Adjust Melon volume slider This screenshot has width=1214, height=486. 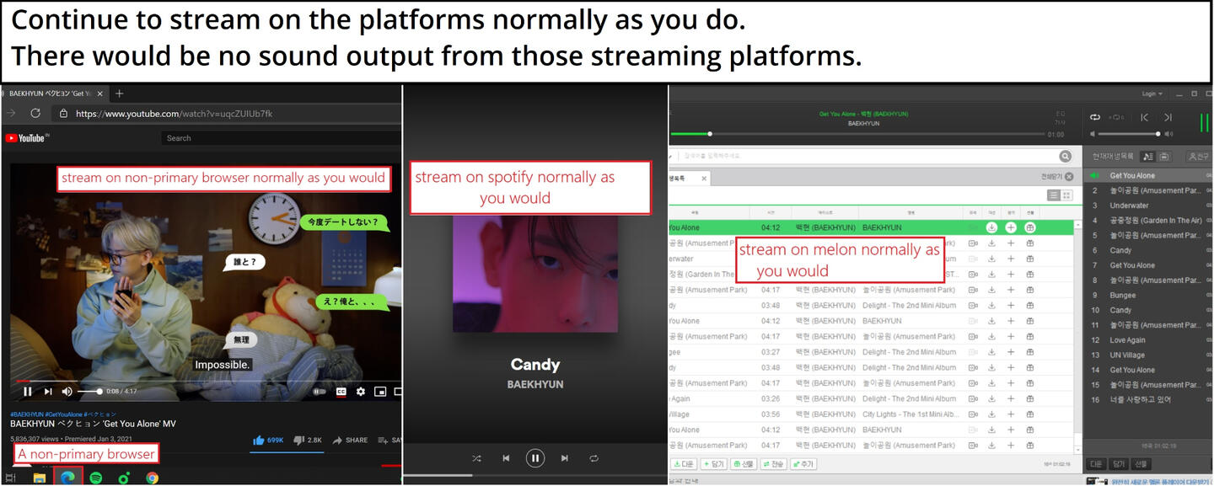1129,134
